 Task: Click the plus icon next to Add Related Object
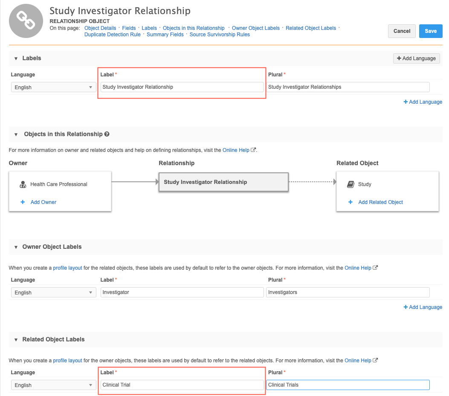point(351,202)
